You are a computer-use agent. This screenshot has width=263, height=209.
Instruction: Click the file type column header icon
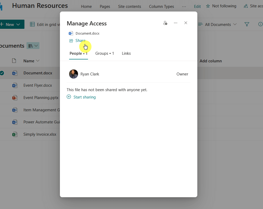14,61
